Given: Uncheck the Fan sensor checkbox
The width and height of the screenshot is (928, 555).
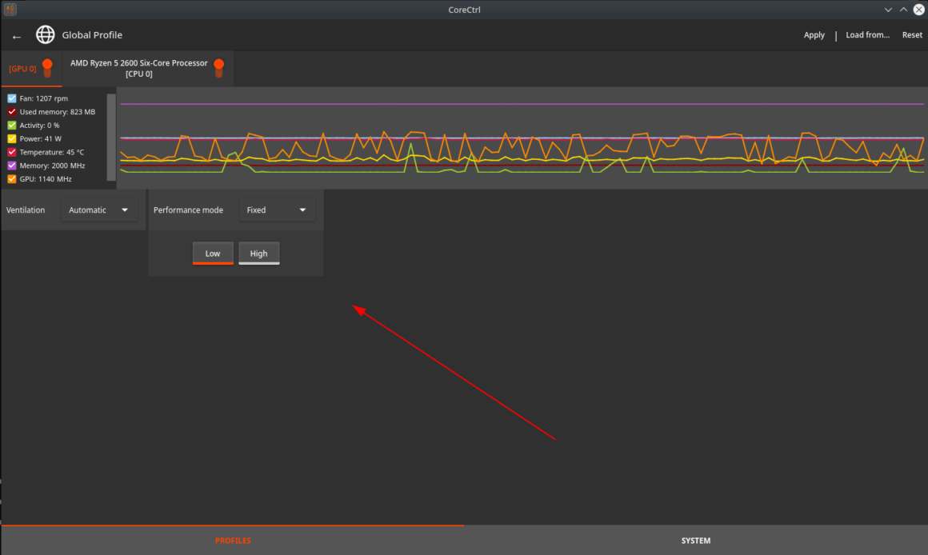Looking at the screenshot, I should point(12,98).
